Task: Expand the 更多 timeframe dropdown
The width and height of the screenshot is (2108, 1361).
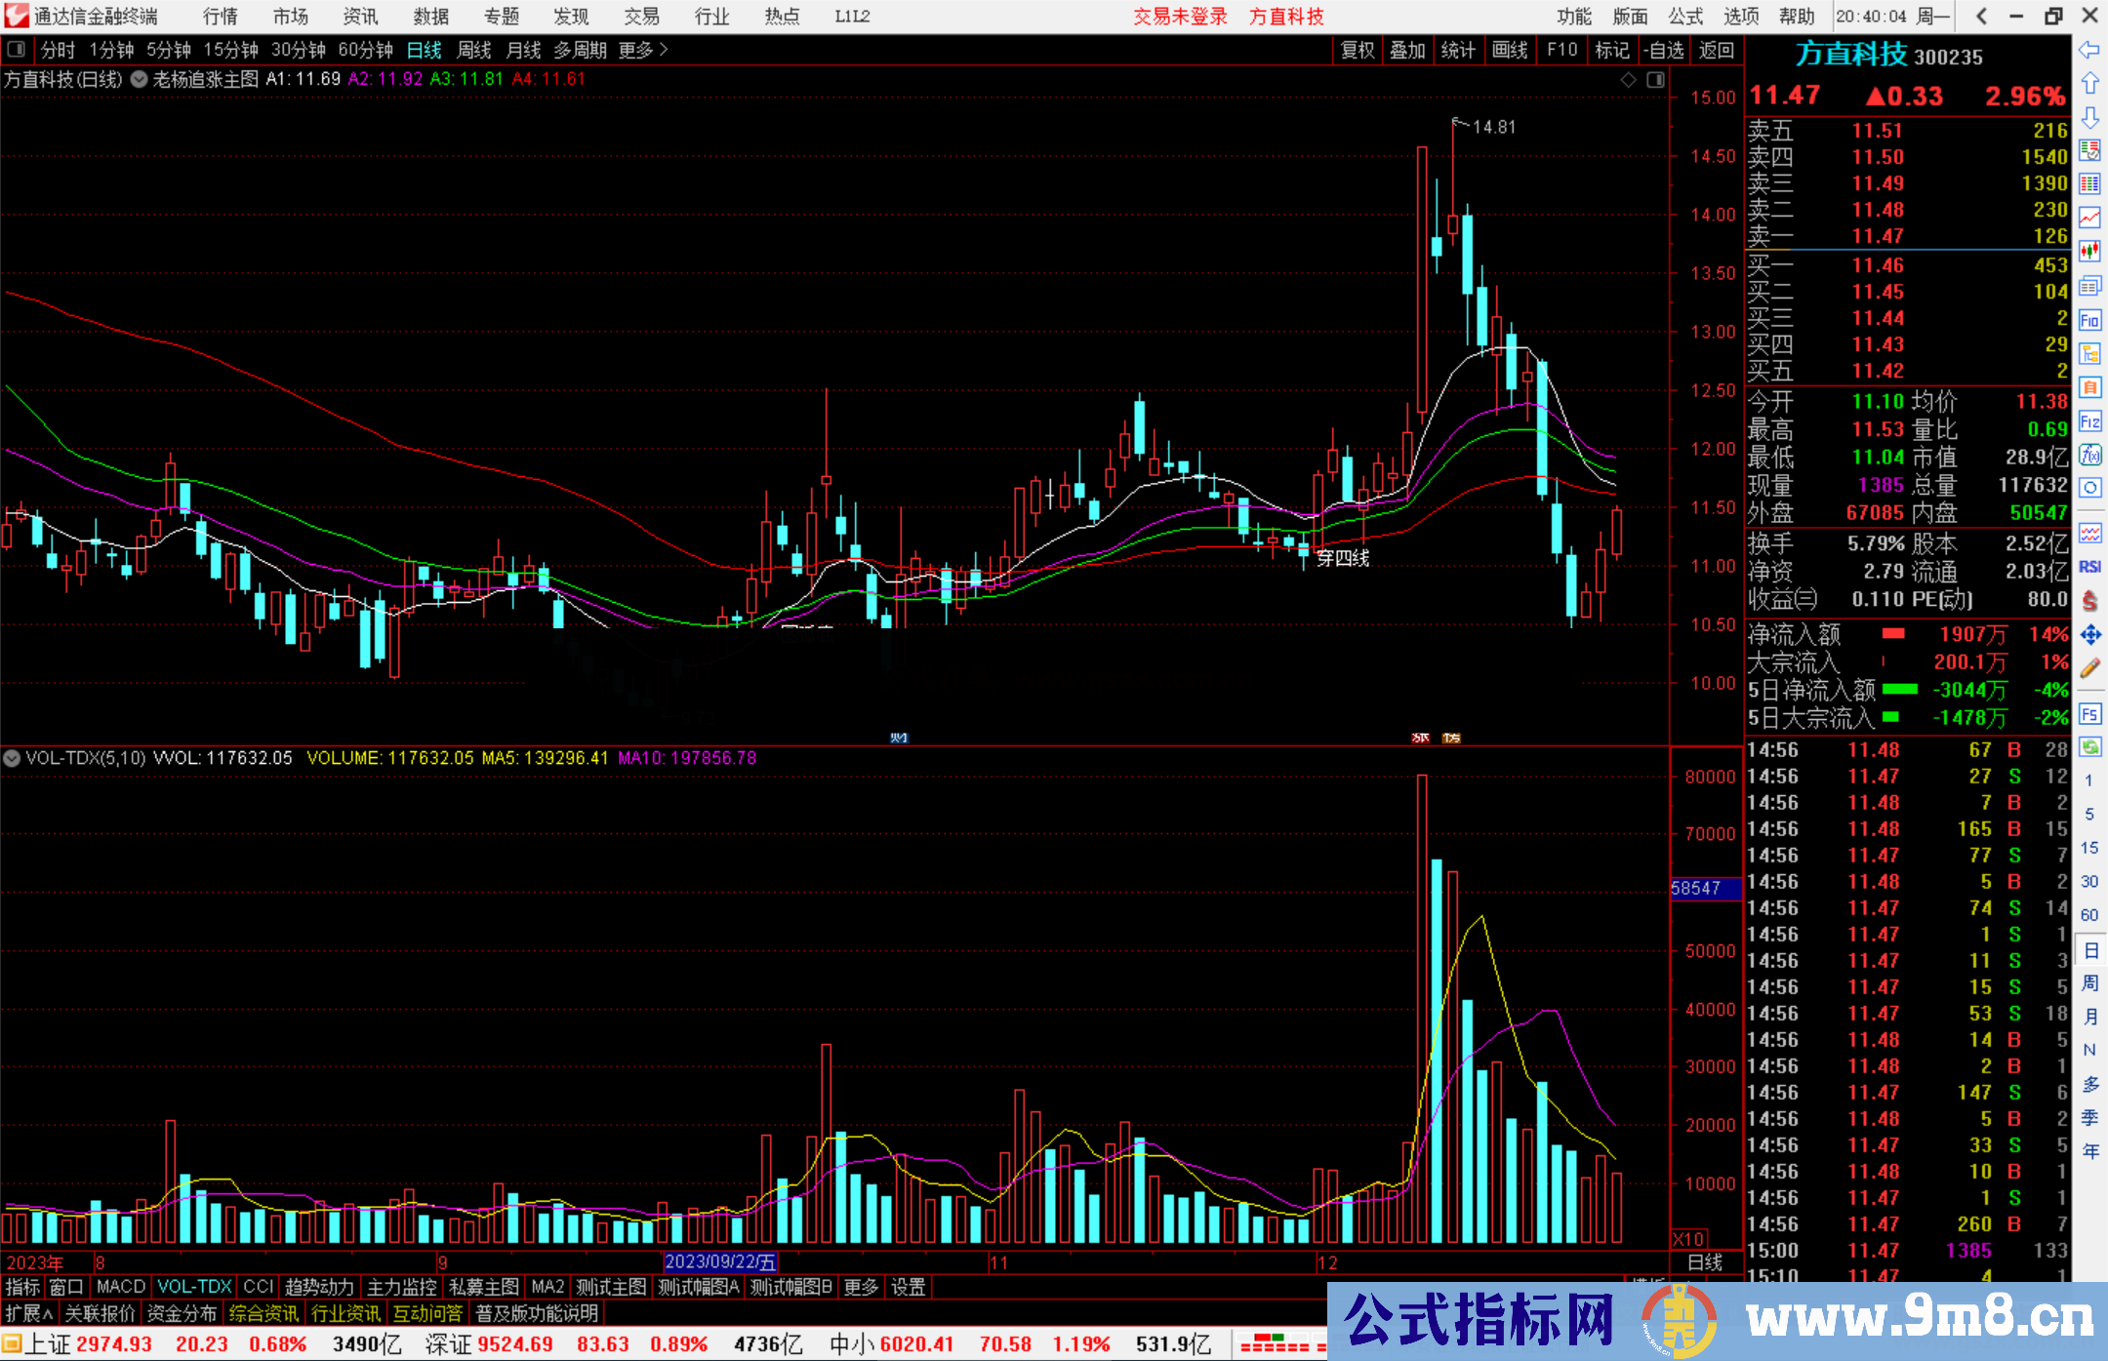Action: [643, 50]
